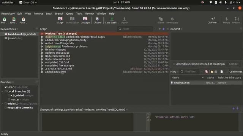
Task: Click the yellow folder icon in Files toolbar
Action: [212, 71]
